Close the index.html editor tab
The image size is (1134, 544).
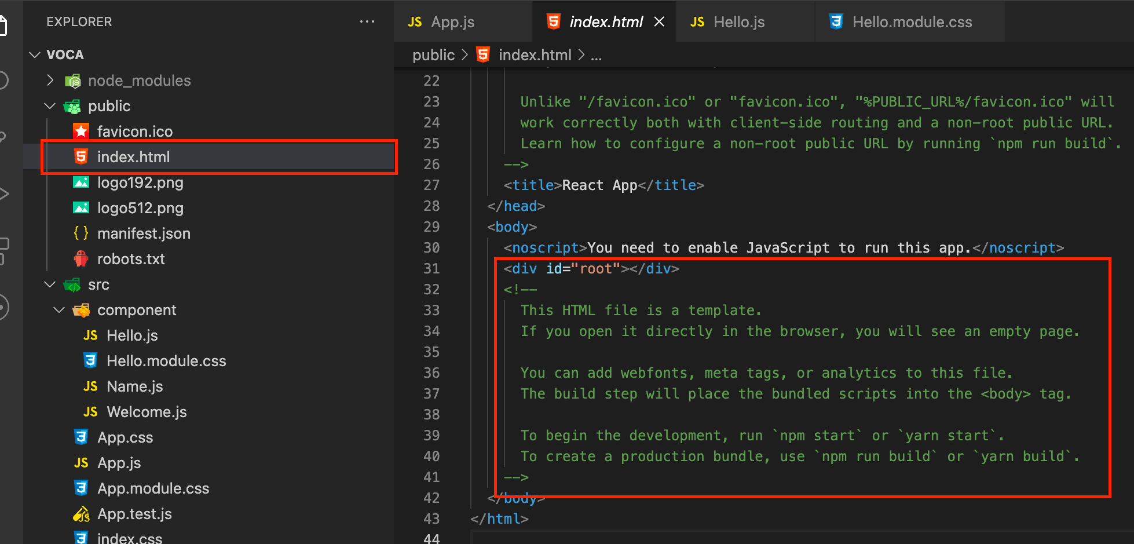click(659, 21)
